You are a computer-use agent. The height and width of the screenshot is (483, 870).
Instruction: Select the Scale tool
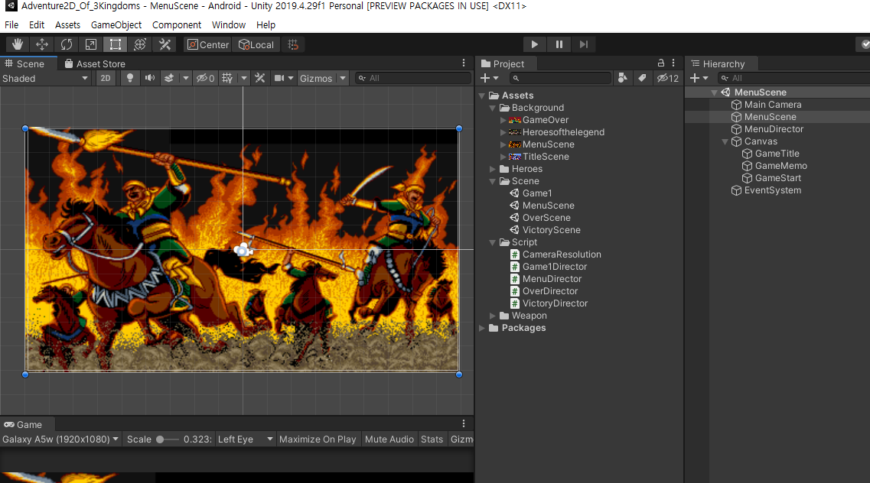pyautogui.click(x=91, y=44)
